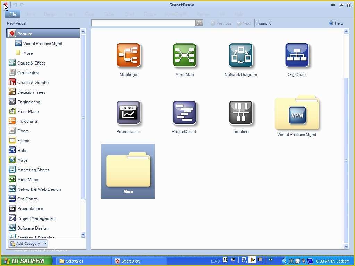Select Flowcharts category
This screenshot has width=355, height=266.
(x=23, y=121)
